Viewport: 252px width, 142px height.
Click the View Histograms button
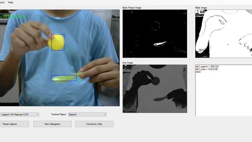[52, 124]
